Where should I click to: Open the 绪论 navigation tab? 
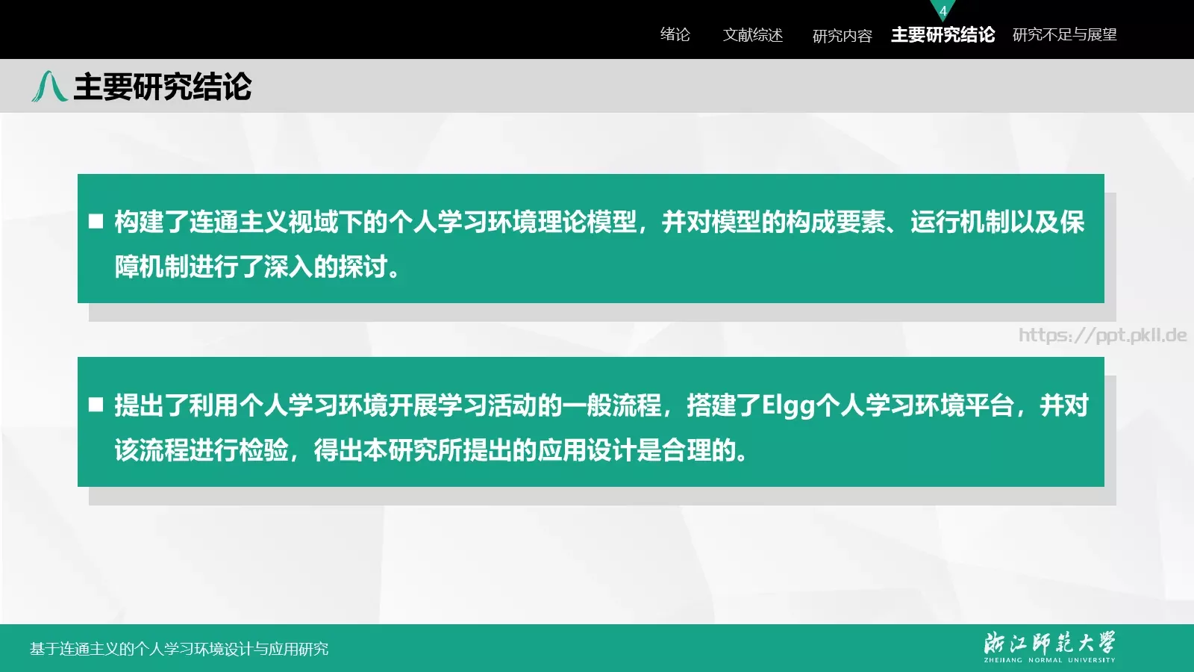[675, 34]
